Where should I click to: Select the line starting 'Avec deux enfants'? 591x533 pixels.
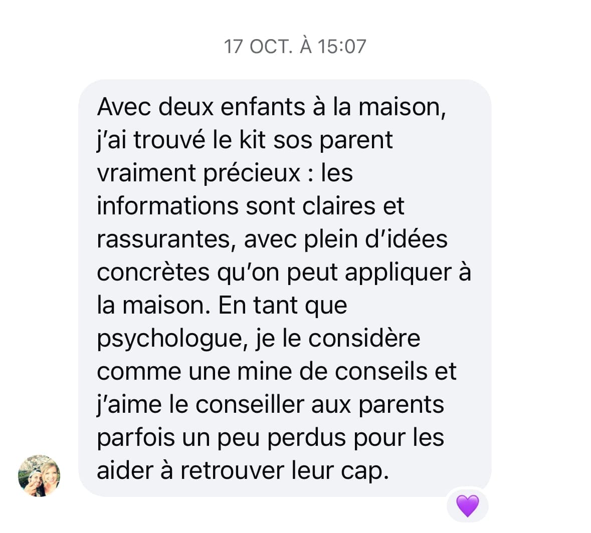point(271,107)
